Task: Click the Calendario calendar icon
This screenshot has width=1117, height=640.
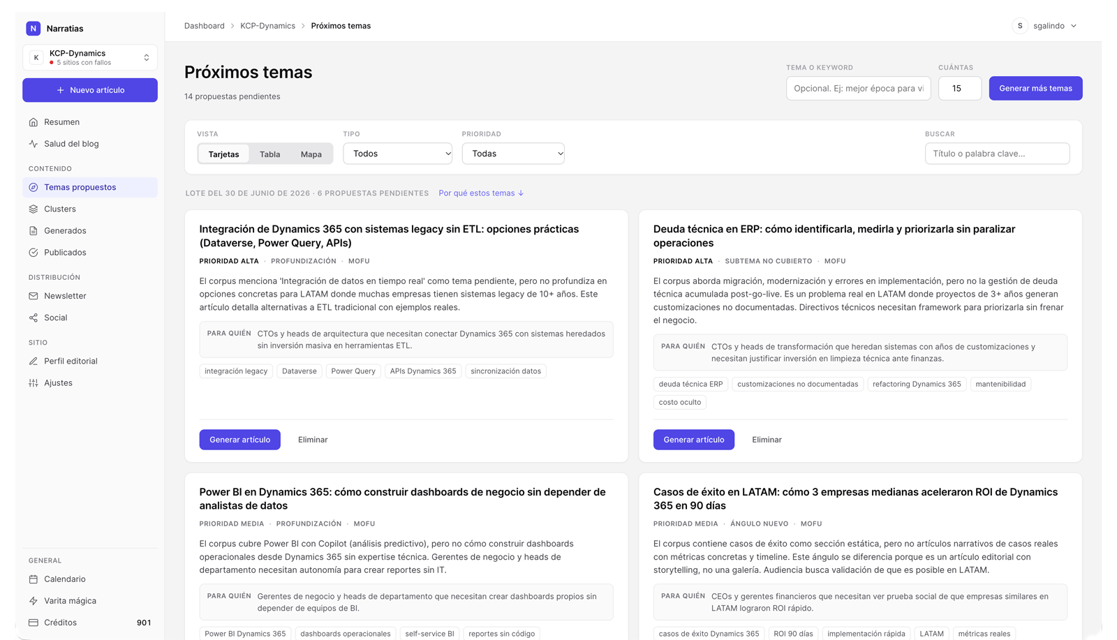Action: (34, 579)
